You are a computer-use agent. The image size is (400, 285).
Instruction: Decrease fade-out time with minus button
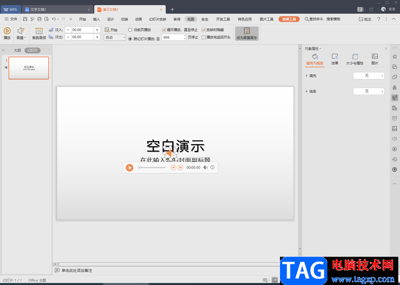(68, 37)
